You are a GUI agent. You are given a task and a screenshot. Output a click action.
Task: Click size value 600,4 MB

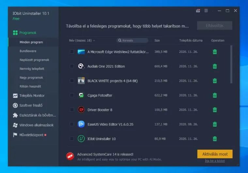(161, 66)
